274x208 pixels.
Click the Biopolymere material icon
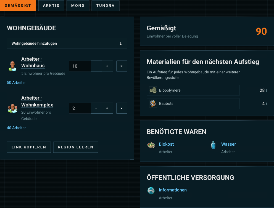point(153,90)
